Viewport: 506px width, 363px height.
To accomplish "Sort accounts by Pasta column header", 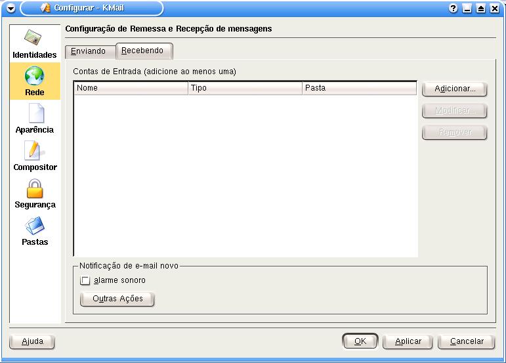I will point(359,88).
